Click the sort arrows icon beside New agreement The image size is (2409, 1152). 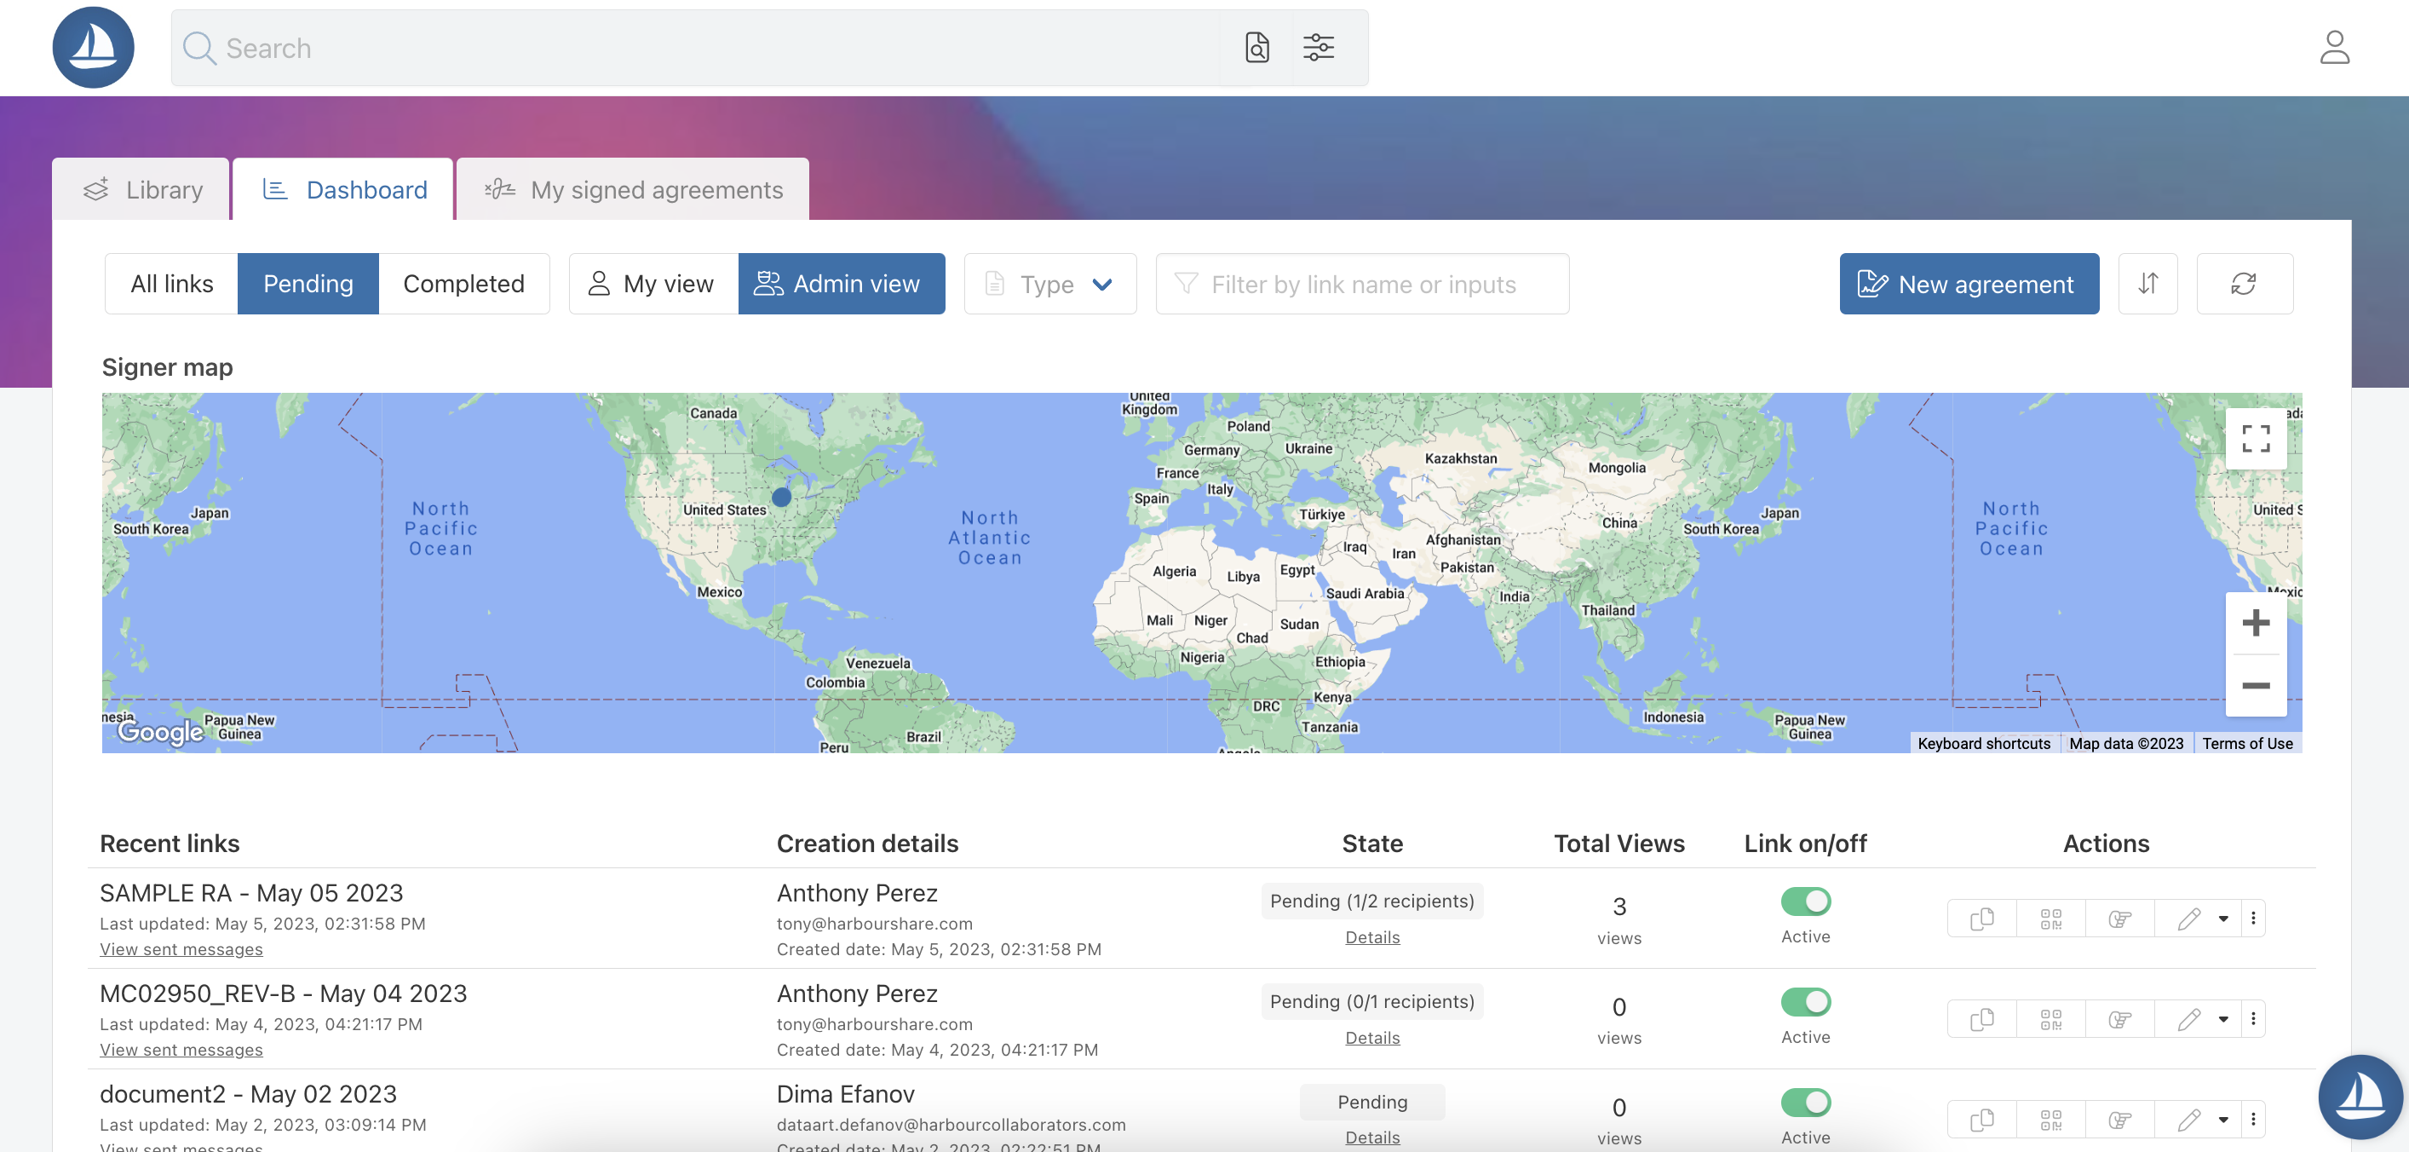[x=2148, y=284]
